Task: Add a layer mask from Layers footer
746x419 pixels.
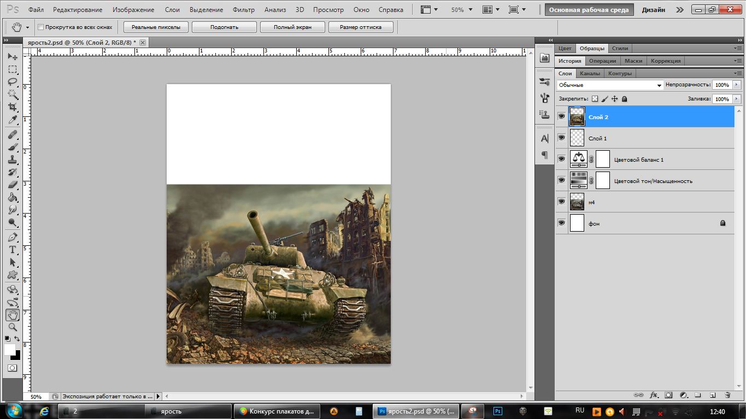Action: pos(668,394)
